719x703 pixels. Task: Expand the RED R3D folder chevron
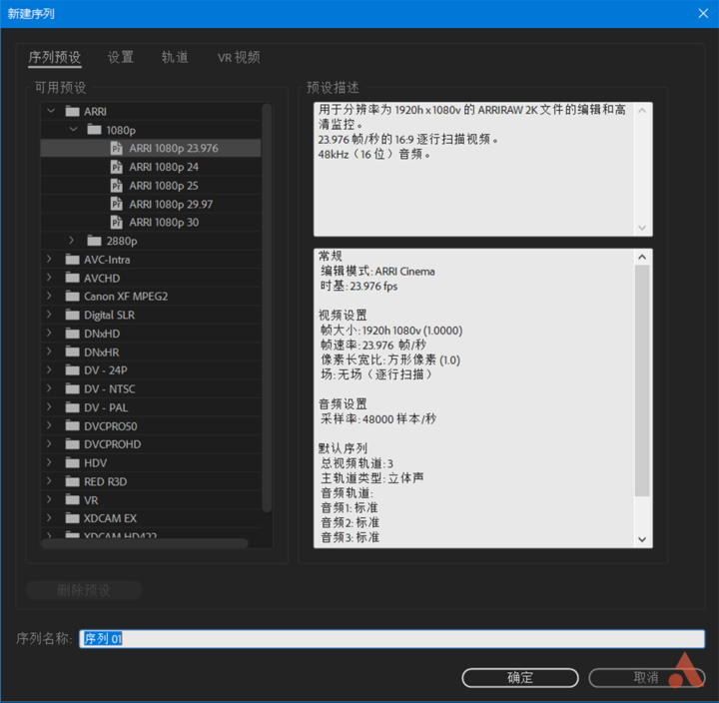(49, 480)
